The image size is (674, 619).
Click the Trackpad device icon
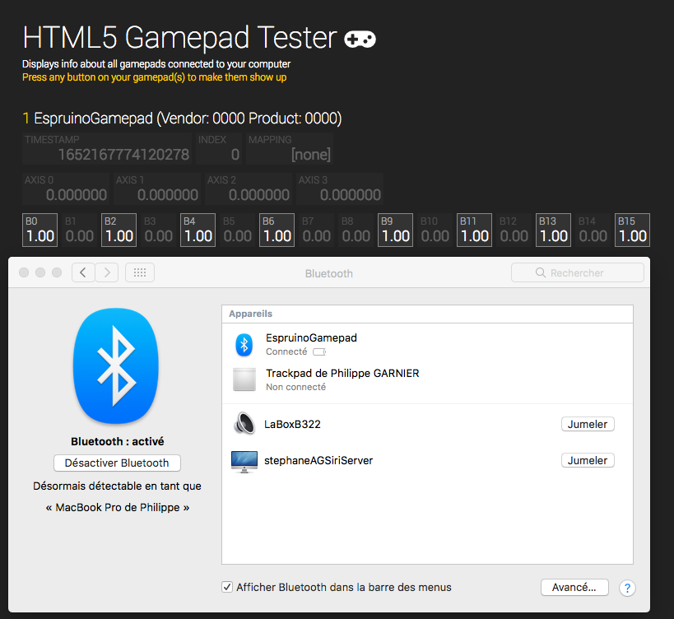pos(244,379)
